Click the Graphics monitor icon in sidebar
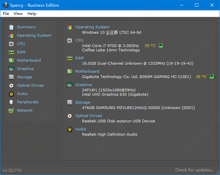The image size is (220, 175). (x=11, y=69)
